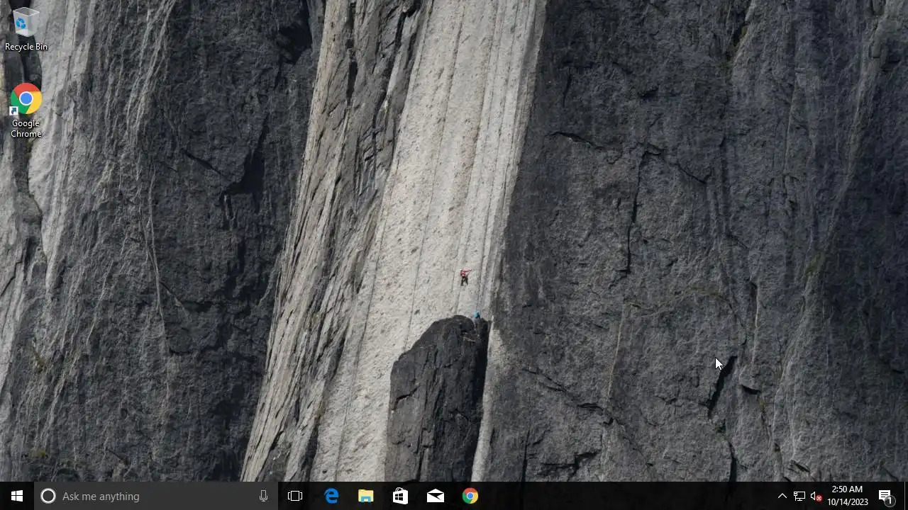This screenshot has width=908, height=510.
Task: Click the Ask me anything search box
Action: click(156, 496)
